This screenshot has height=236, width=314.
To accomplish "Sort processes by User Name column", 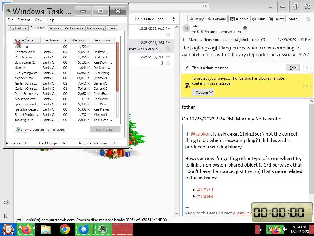I will [50, 40].
